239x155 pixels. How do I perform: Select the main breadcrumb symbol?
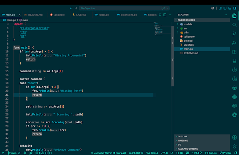(24, 20)
